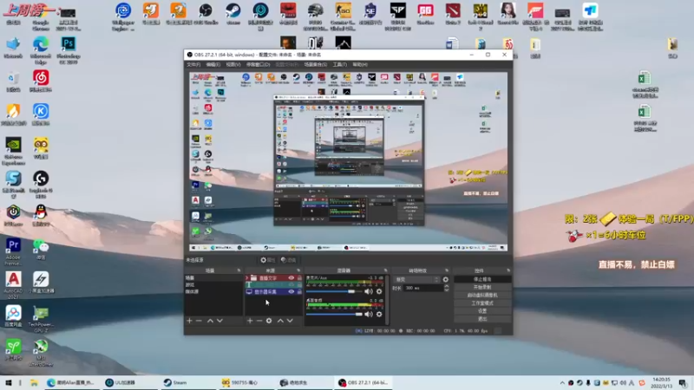
Task: Undock the controls panel via header icon
Action: point(508,270)
